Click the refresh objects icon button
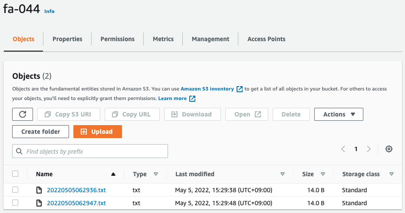Viewport: 405px width, 213px height. point(23,114)
